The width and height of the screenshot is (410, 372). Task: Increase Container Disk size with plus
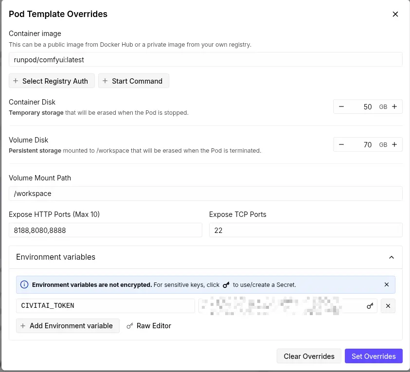394,106
